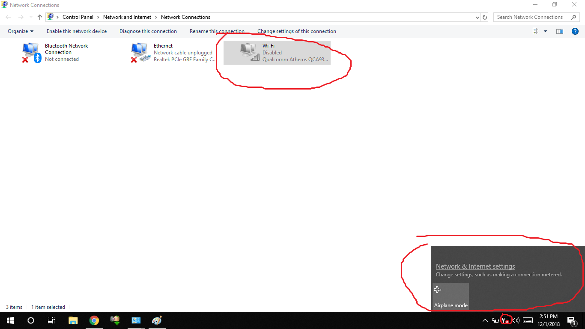Show the preview pane
The height and width of the screenshot is (329, 585).
click(x=559, y=31)
